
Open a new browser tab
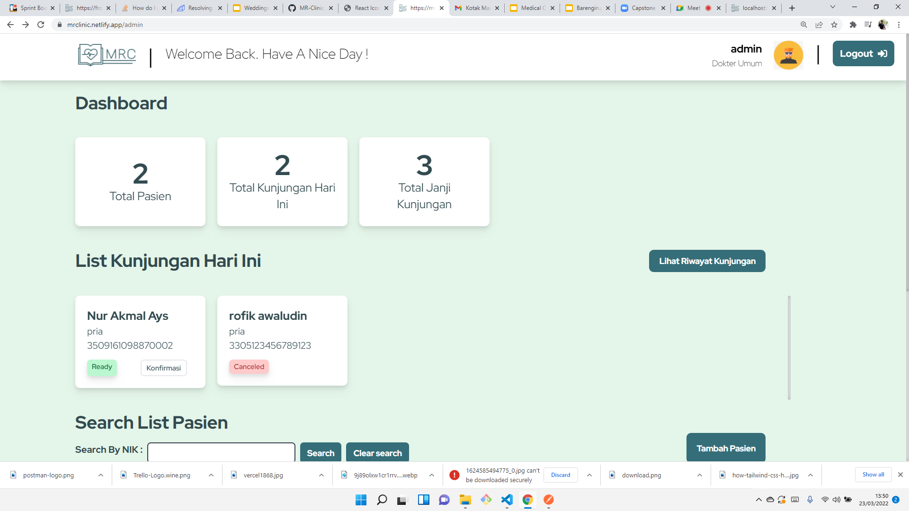click(x=792, y=8)
